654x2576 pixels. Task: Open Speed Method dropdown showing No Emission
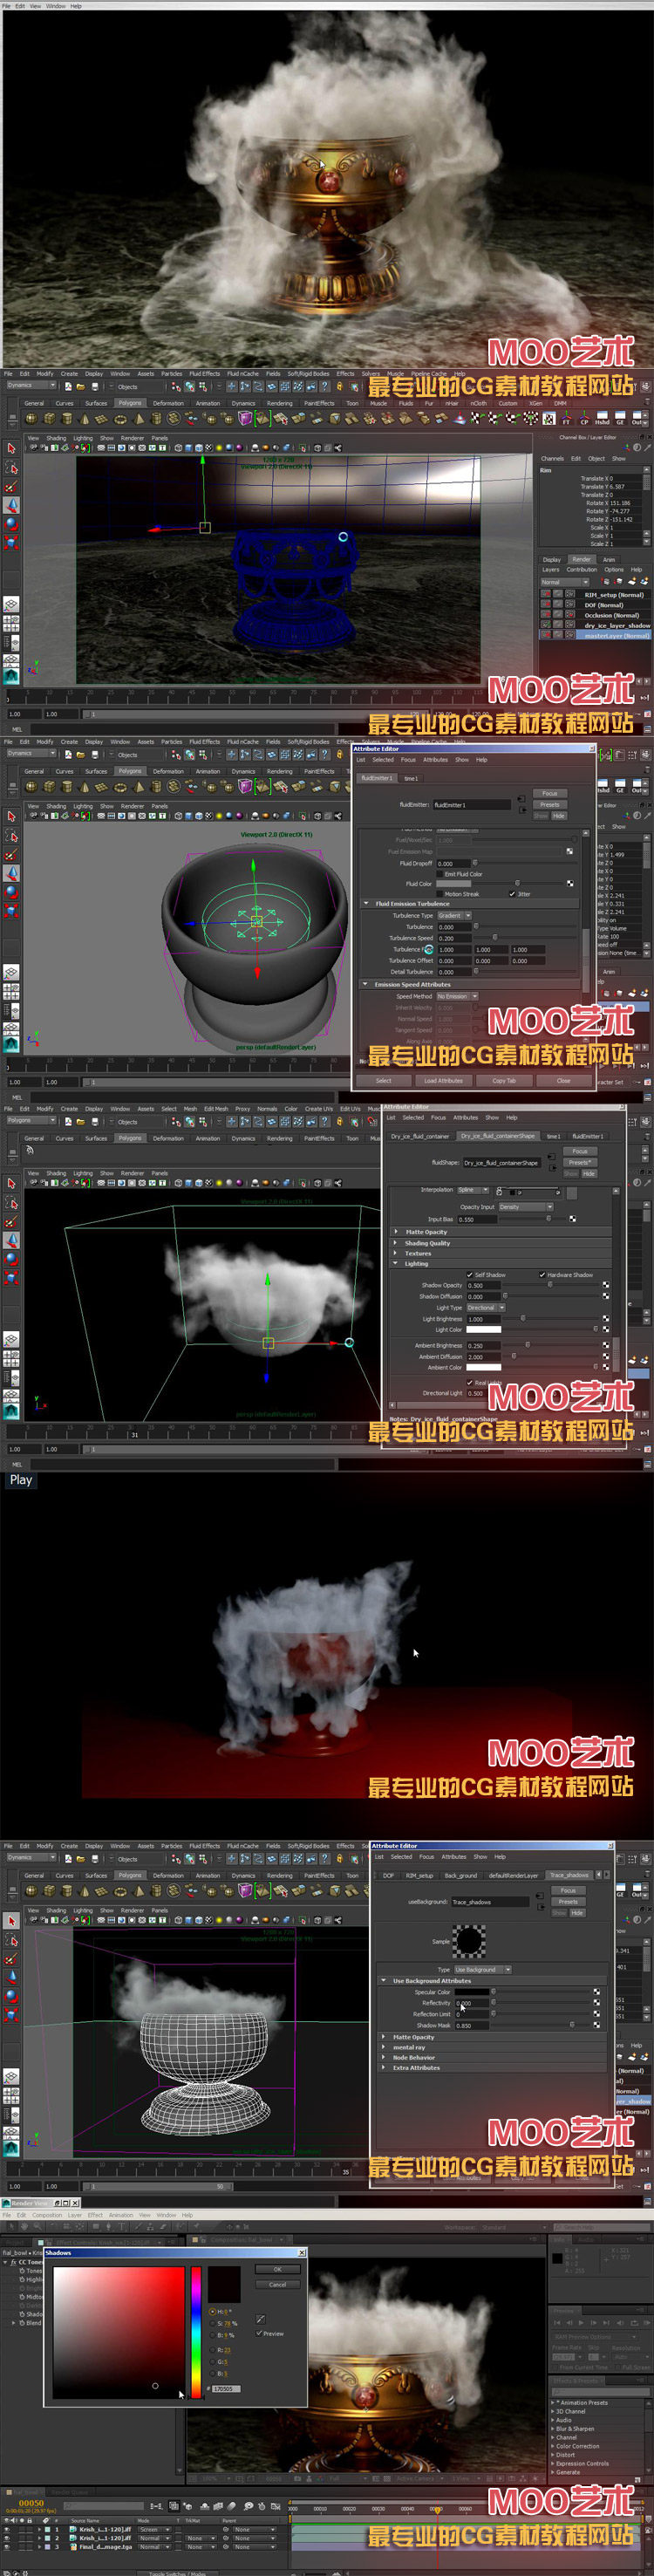click(457, 996)
